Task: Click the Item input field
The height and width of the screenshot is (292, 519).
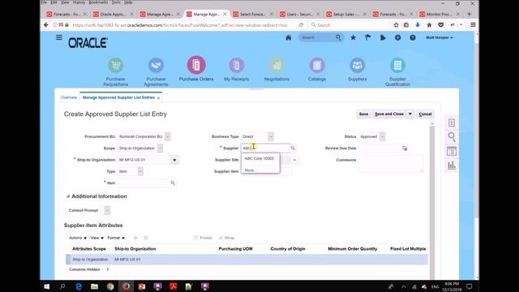Action: [144, 183]
